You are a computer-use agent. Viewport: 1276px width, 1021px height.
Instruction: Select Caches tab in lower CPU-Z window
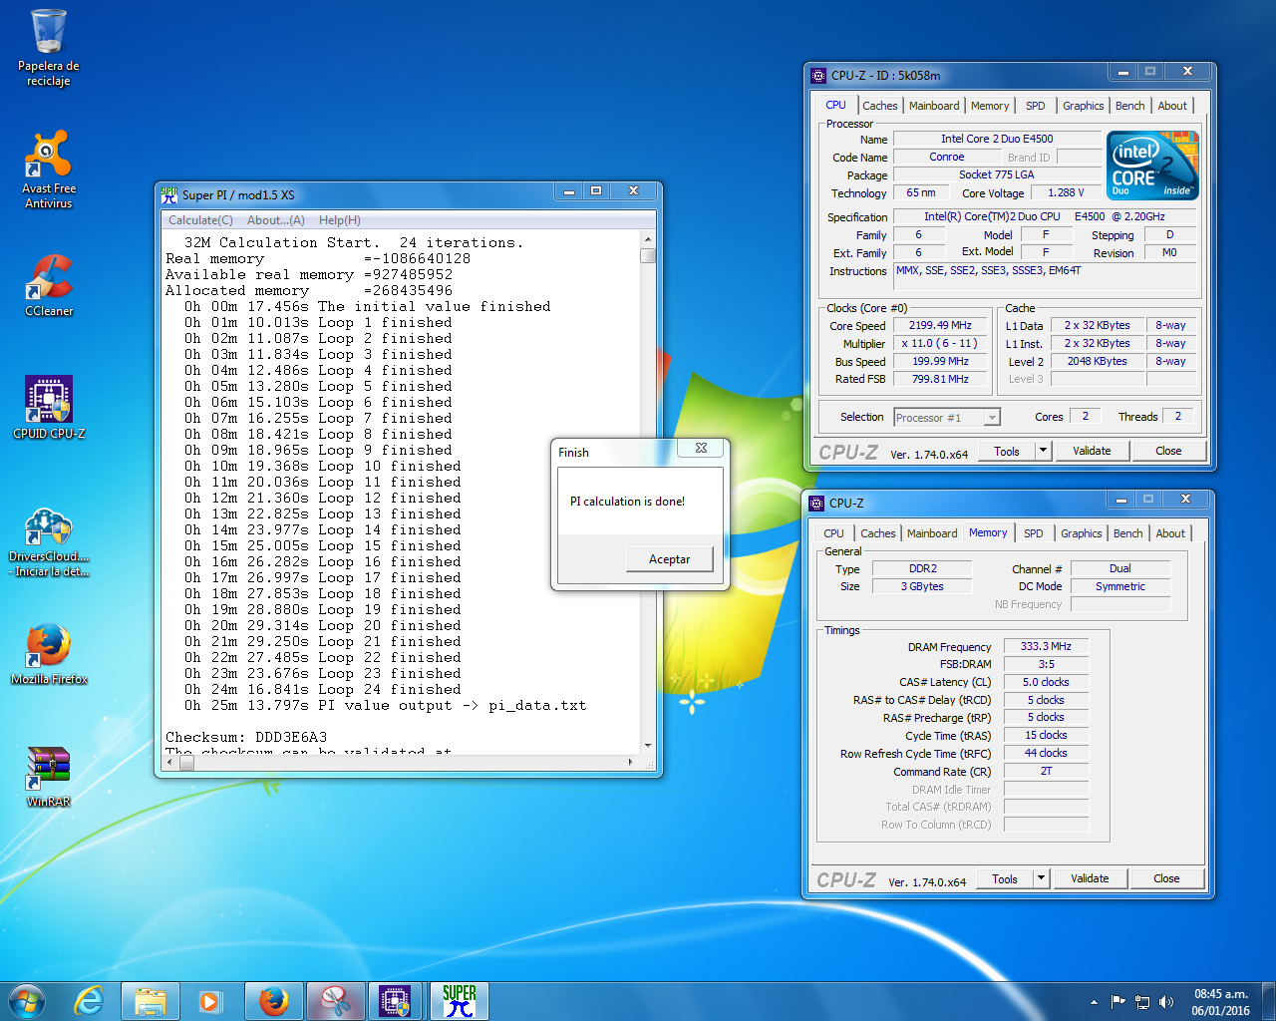pyautogui.click(x=878, y=533)
